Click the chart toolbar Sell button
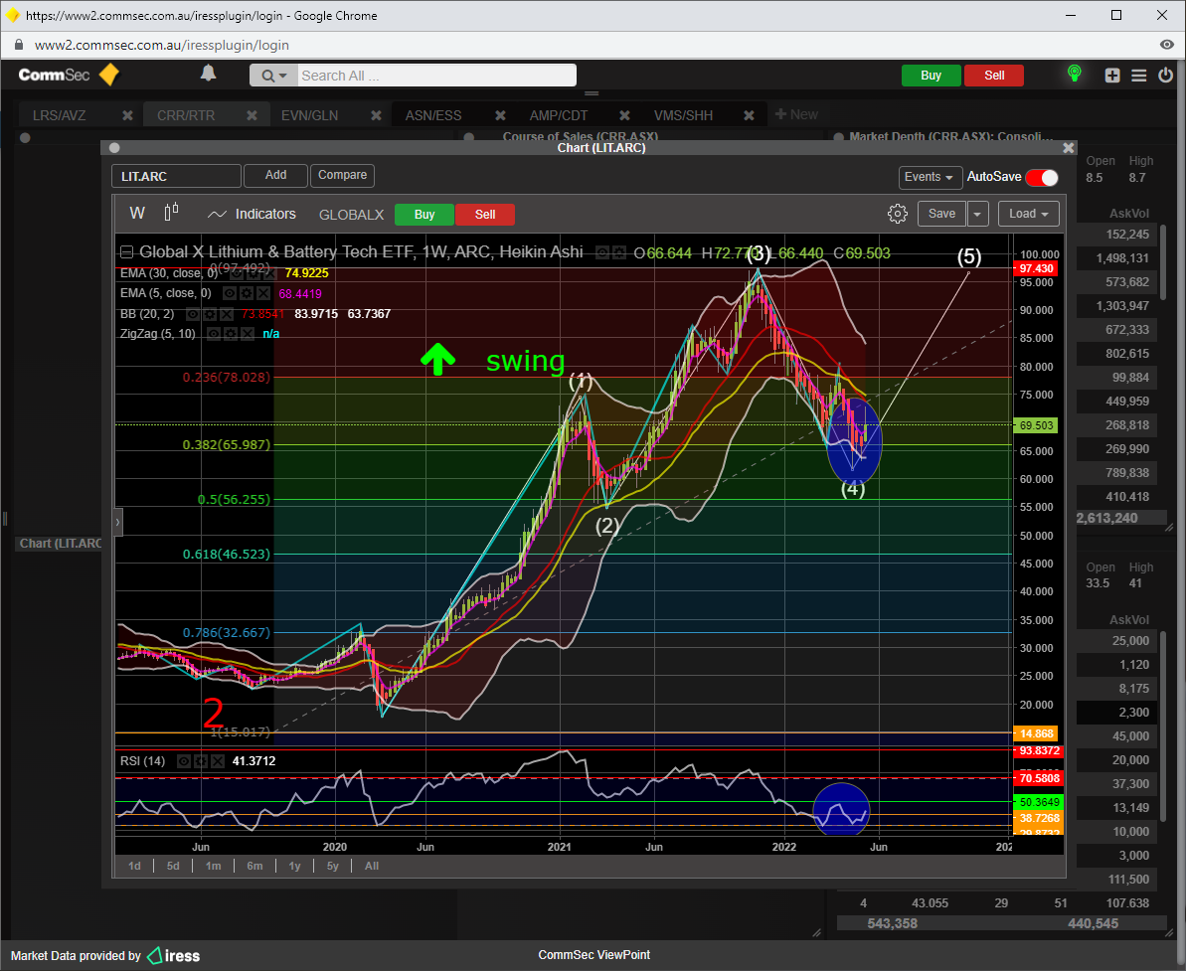Screen dimensions: 1186x971 click(485, 215)
